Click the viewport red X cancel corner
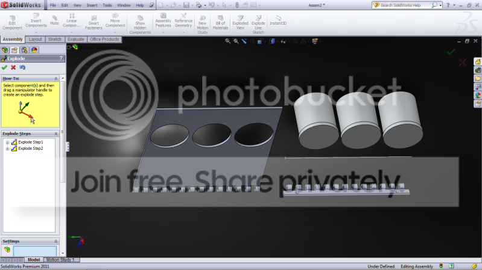Screen dimensions: 482x270 pyautogui.click(x=462, y=63)
